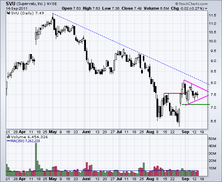The width and height of the screenshot is (222, 182).
Task: Click the 8.0 price axis label
Action: coord(213,83)
